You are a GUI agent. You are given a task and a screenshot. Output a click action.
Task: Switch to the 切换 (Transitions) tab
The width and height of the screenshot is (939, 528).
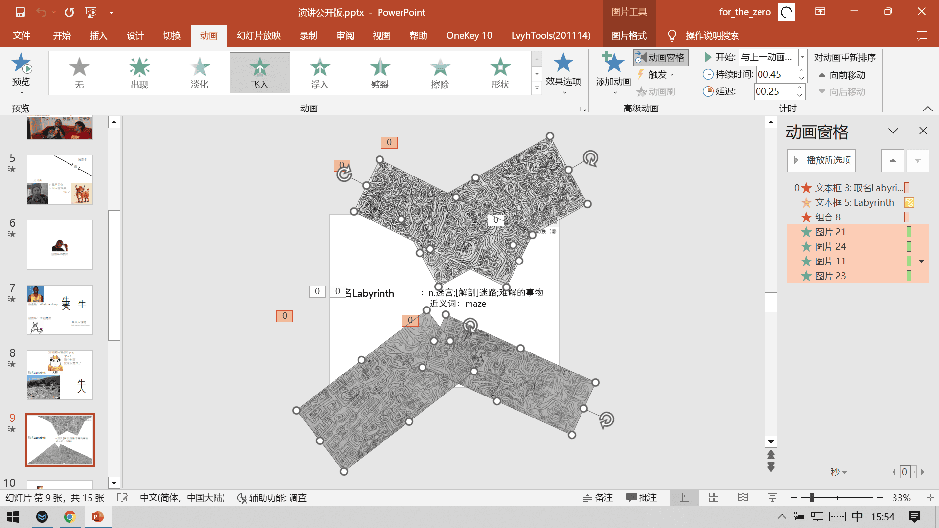[172, 36]
